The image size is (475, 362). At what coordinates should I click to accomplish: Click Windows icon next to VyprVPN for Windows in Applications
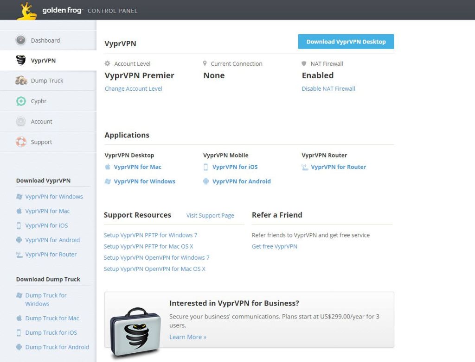108,181
